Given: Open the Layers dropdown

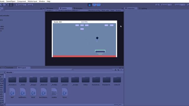Looking at the screenshot, I should click(180, 5).
